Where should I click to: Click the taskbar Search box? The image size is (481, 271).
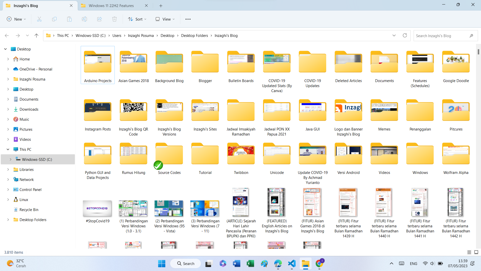(186, 263)
